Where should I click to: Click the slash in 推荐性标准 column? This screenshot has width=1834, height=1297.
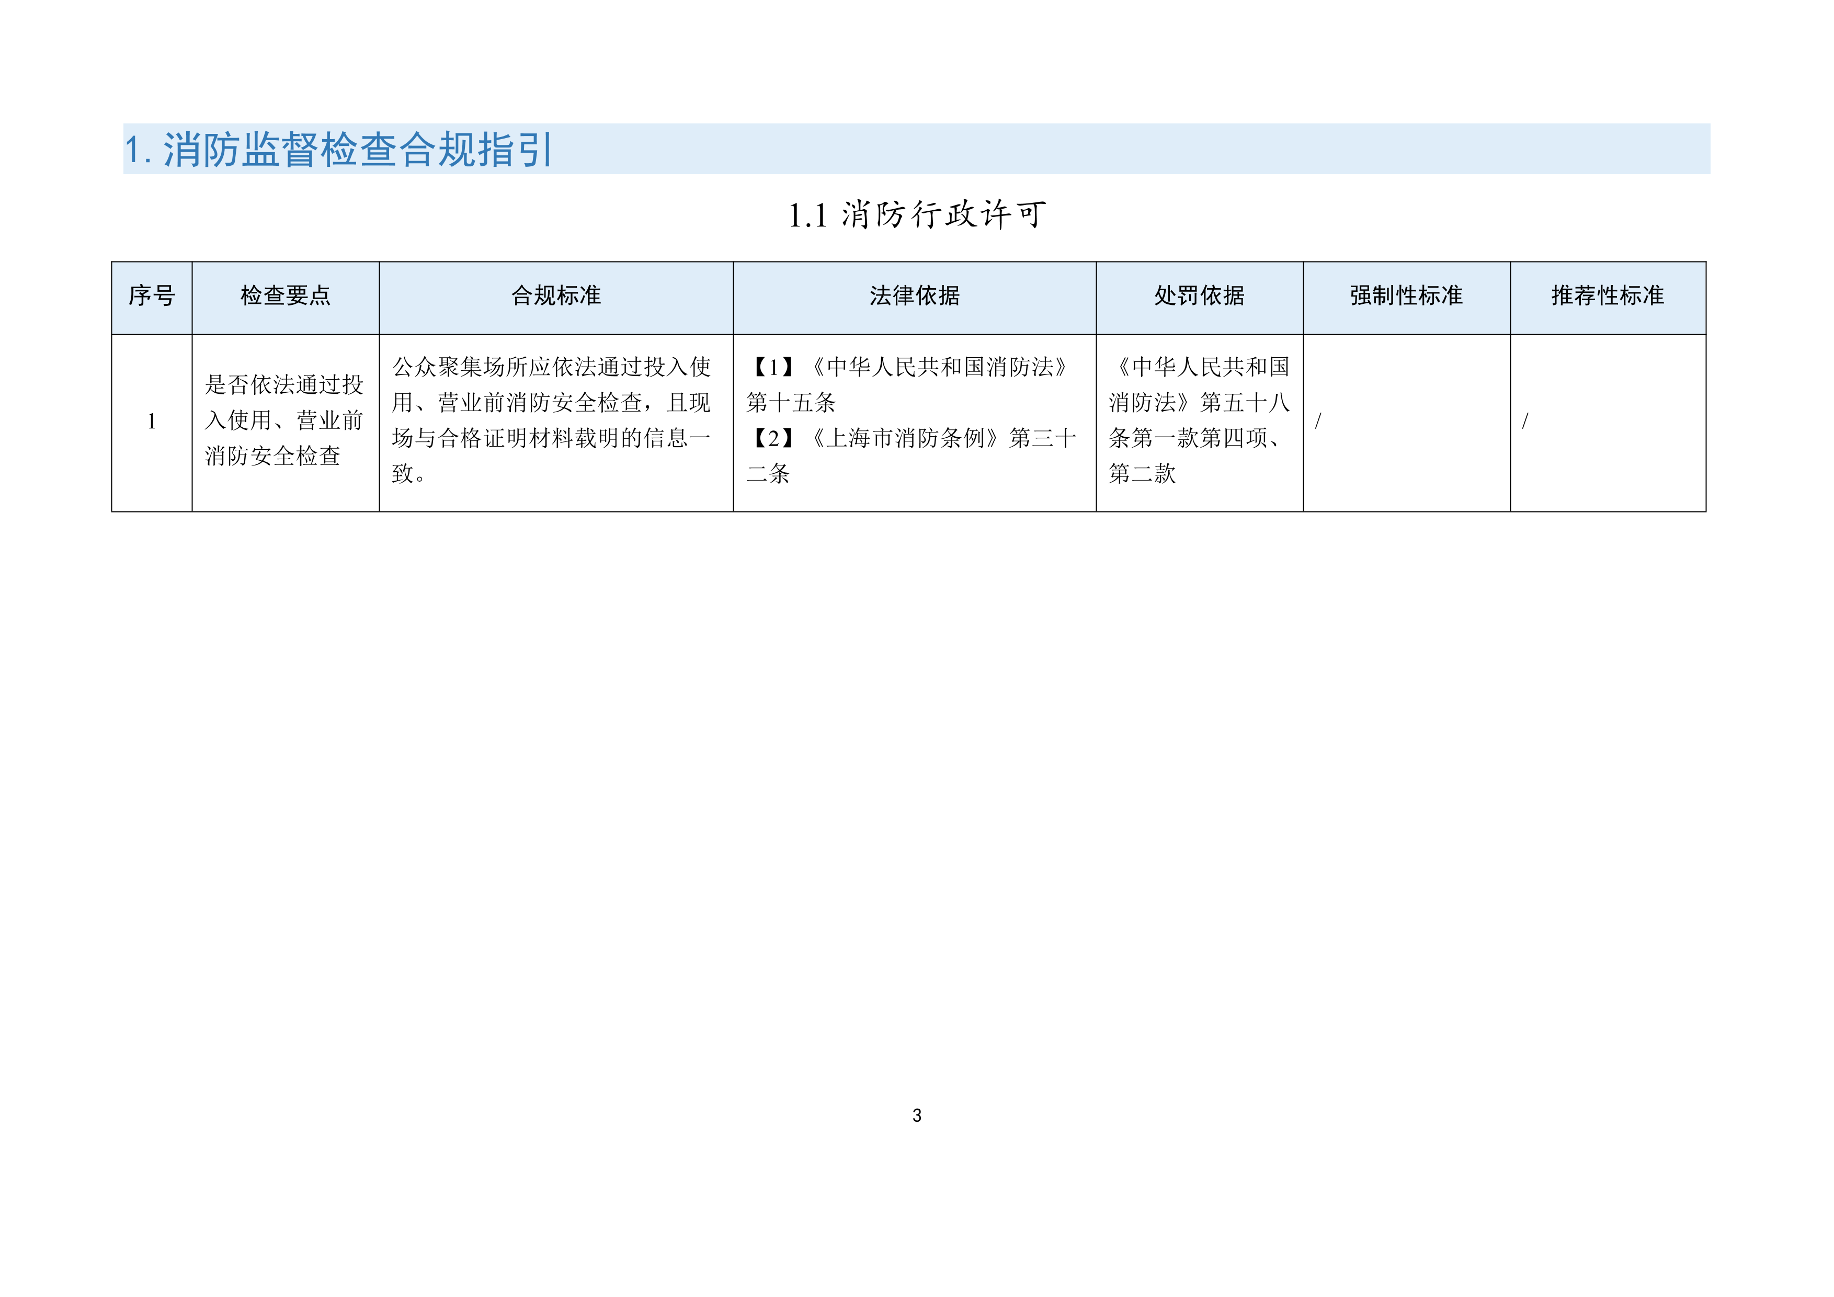coord(1525,421)
